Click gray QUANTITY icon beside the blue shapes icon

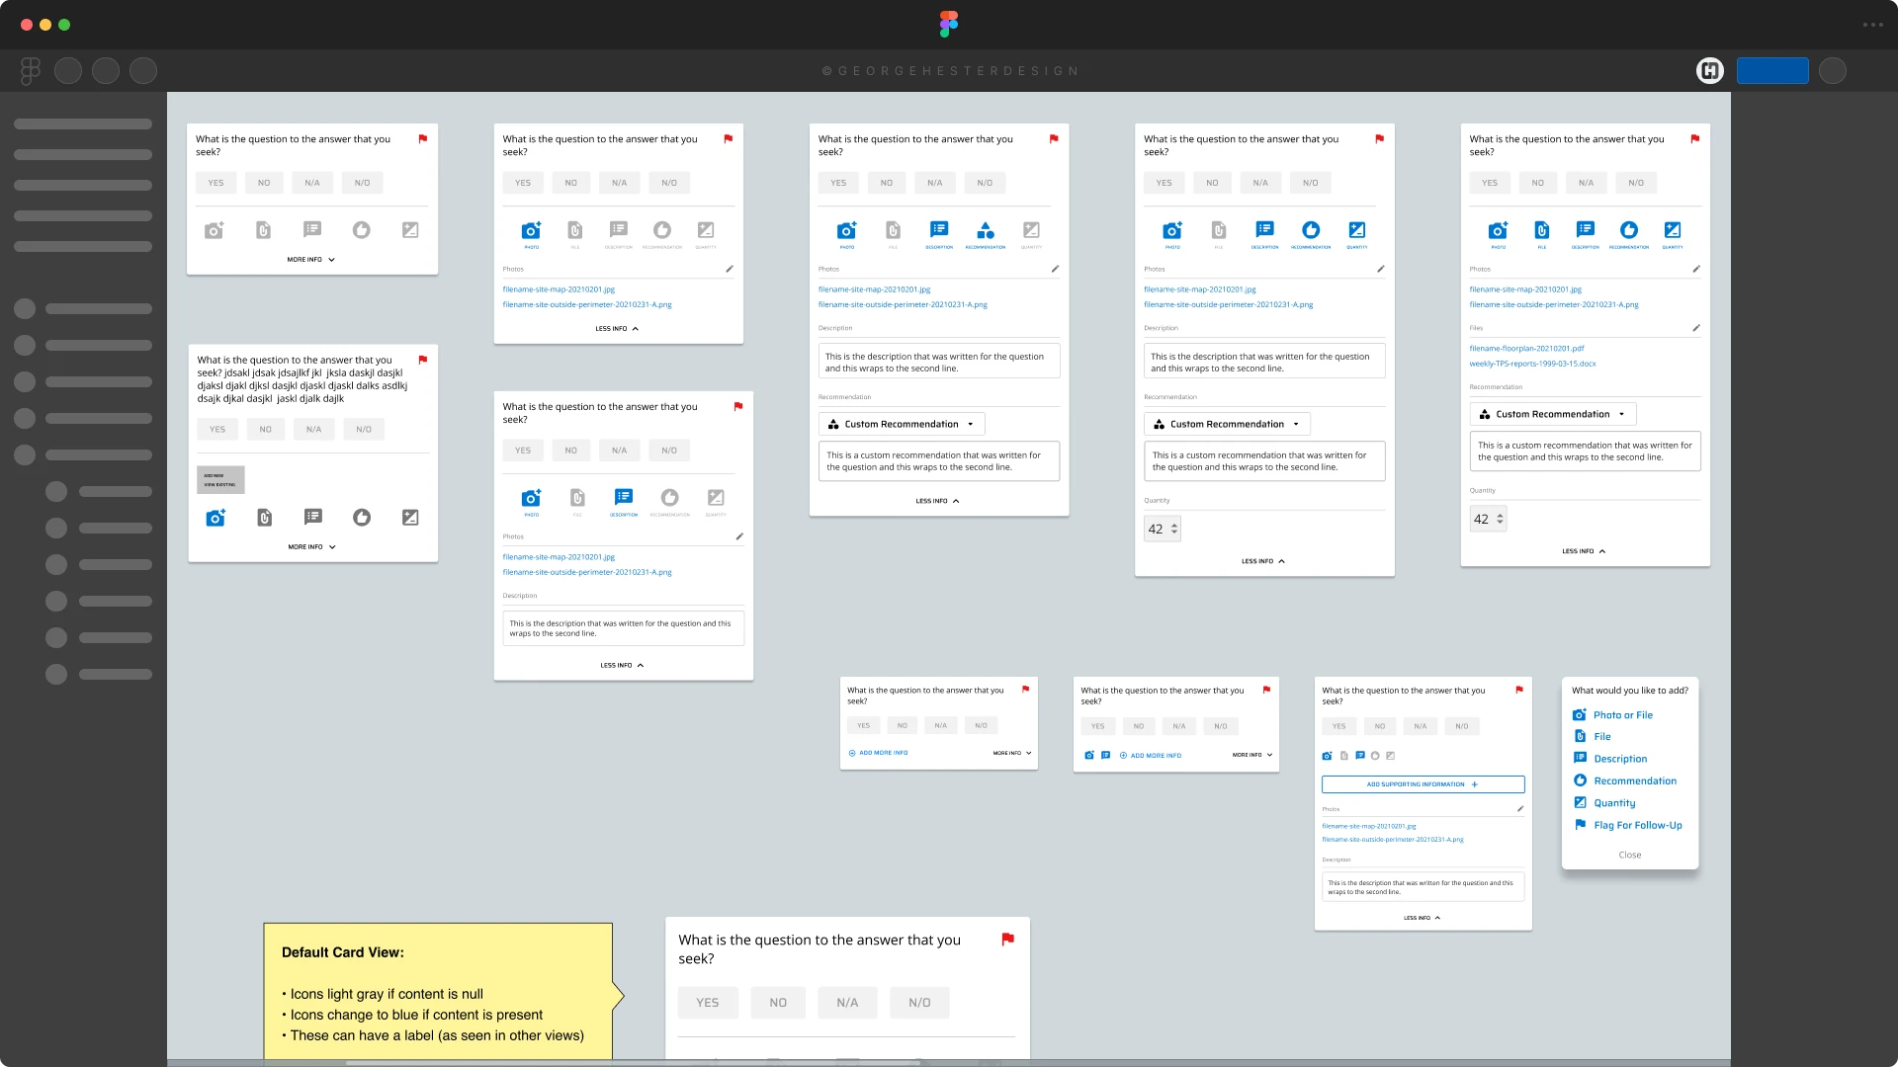click(1031, 230)
